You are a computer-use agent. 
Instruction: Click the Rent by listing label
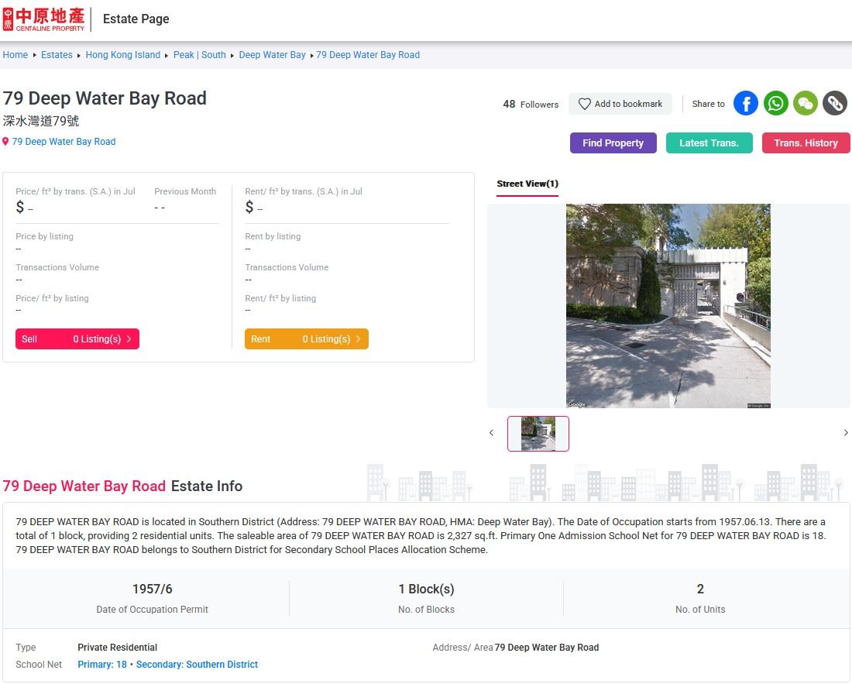pyautogui.click(x=273, y=236)
